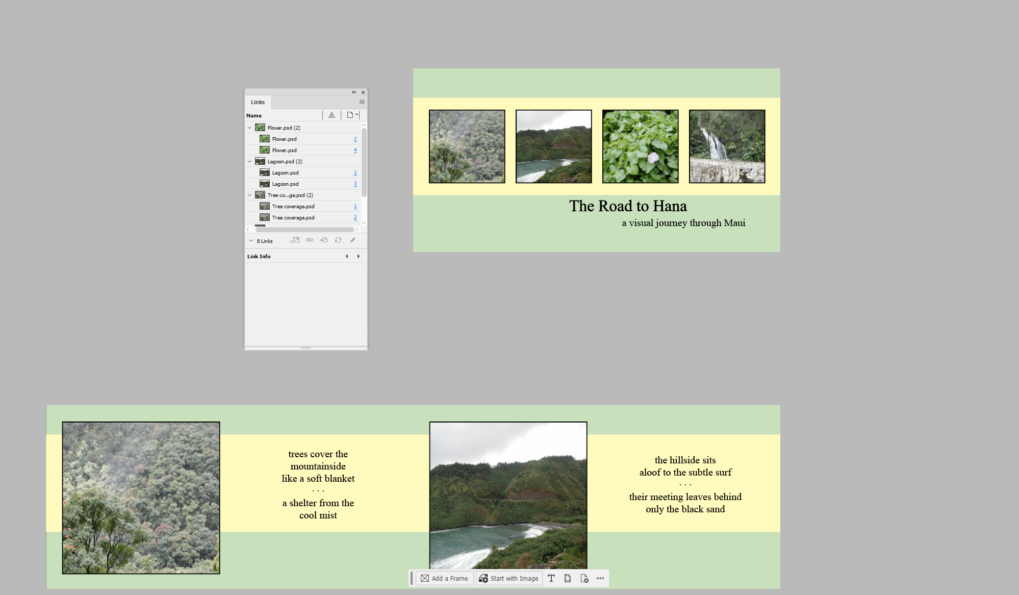Select the Links panel tab
This screenshot has width=1019, height=595.
pos(258,102)
